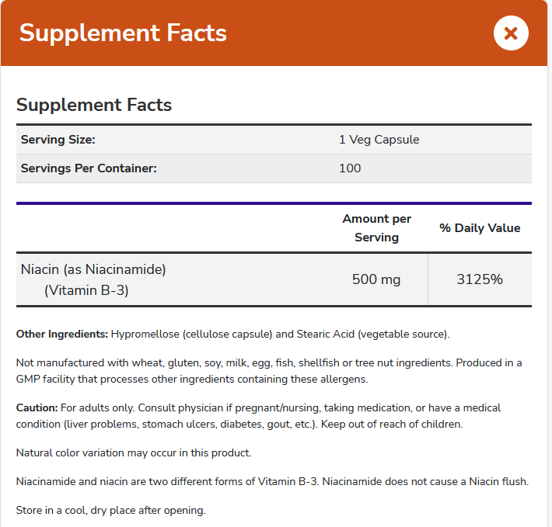This screenshot has width=552, height=527.
Task: Click the % Daily Value column header
Action: pos(480,228)
